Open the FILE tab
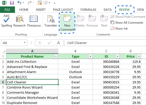This screenshot has width=146, height=105. point(7,10)
